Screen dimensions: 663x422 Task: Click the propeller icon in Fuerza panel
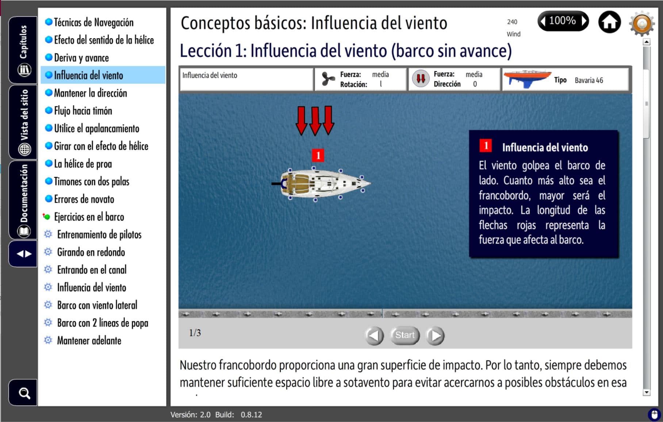click(327, 79)
